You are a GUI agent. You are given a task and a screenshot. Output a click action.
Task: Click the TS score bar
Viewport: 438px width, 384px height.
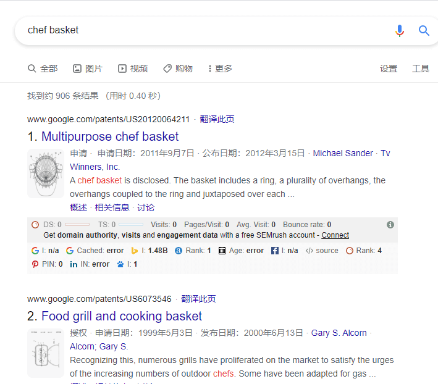pyautogui.click(x=131, y=224)
